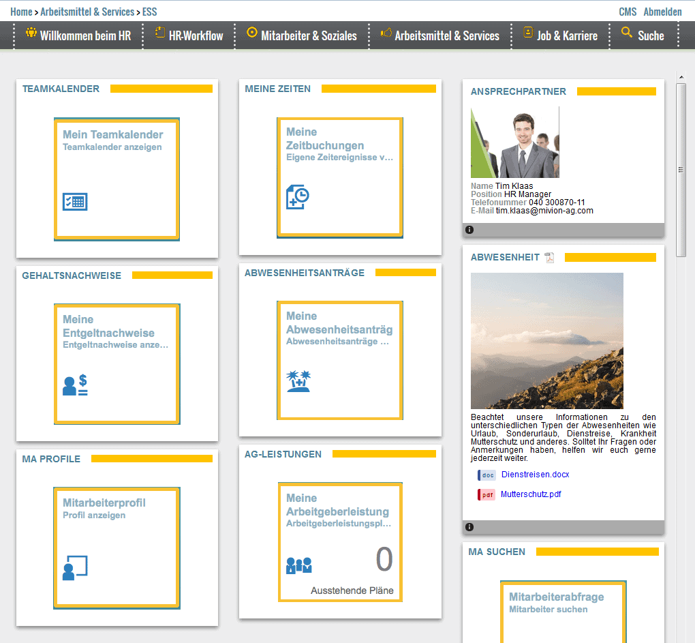This screenshot has height=643, width=695.
Task: Open the Willkommen beim HR menu
Action: point(78,35)
